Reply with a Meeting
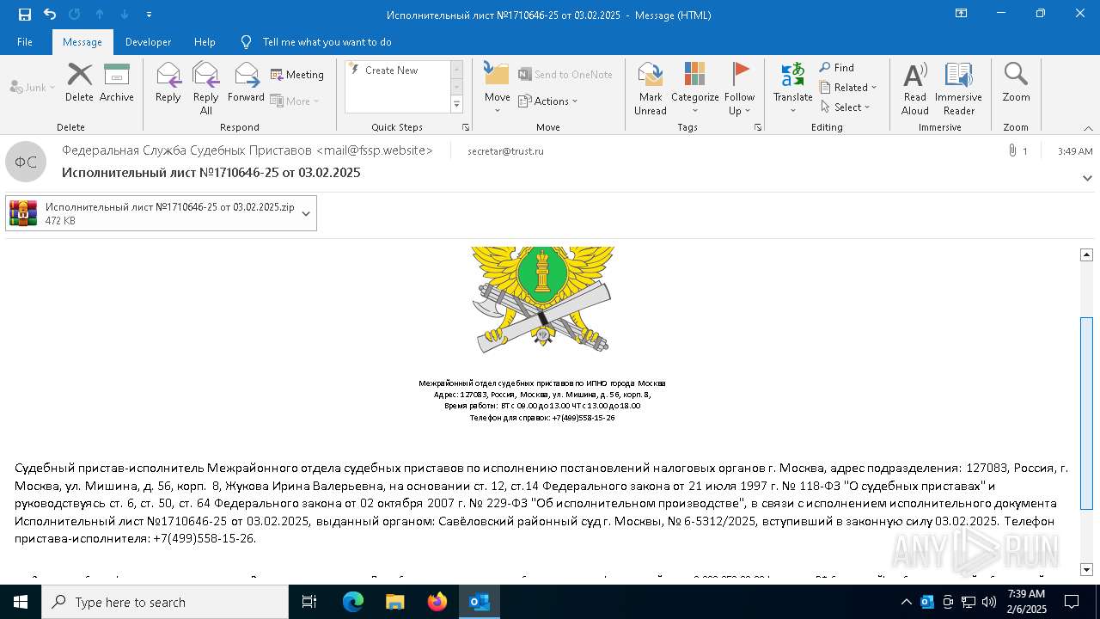Viewport: 1100px width, 619px height. pyautogui.click(x=297, y=75)
